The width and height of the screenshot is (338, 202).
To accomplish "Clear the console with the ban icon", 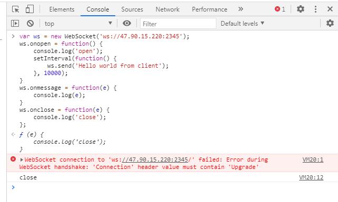I will click(x=30, y=23).
